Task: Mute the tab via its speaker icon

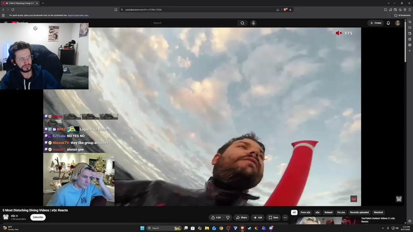Action: tap(7, 3)
